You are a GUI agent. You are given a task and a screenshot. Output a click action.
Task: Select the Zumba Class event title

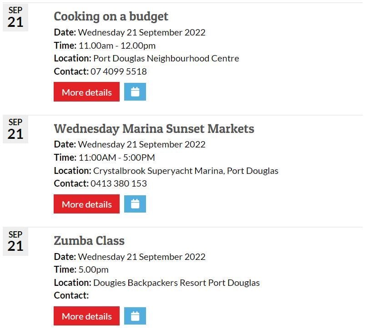click(89, 241)
